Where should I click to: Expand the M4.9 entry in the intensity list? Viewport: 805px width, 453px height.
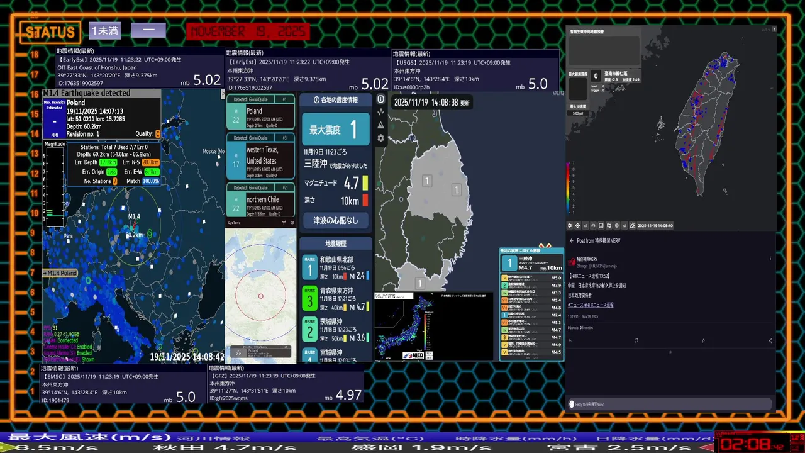point(531,345)
